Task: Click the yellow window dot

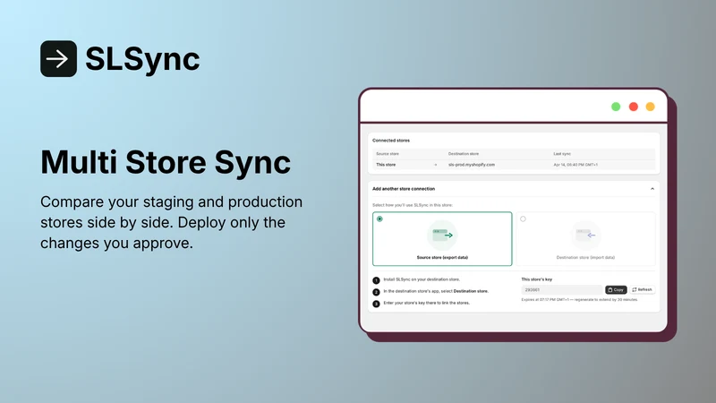Action: (650, 107)
